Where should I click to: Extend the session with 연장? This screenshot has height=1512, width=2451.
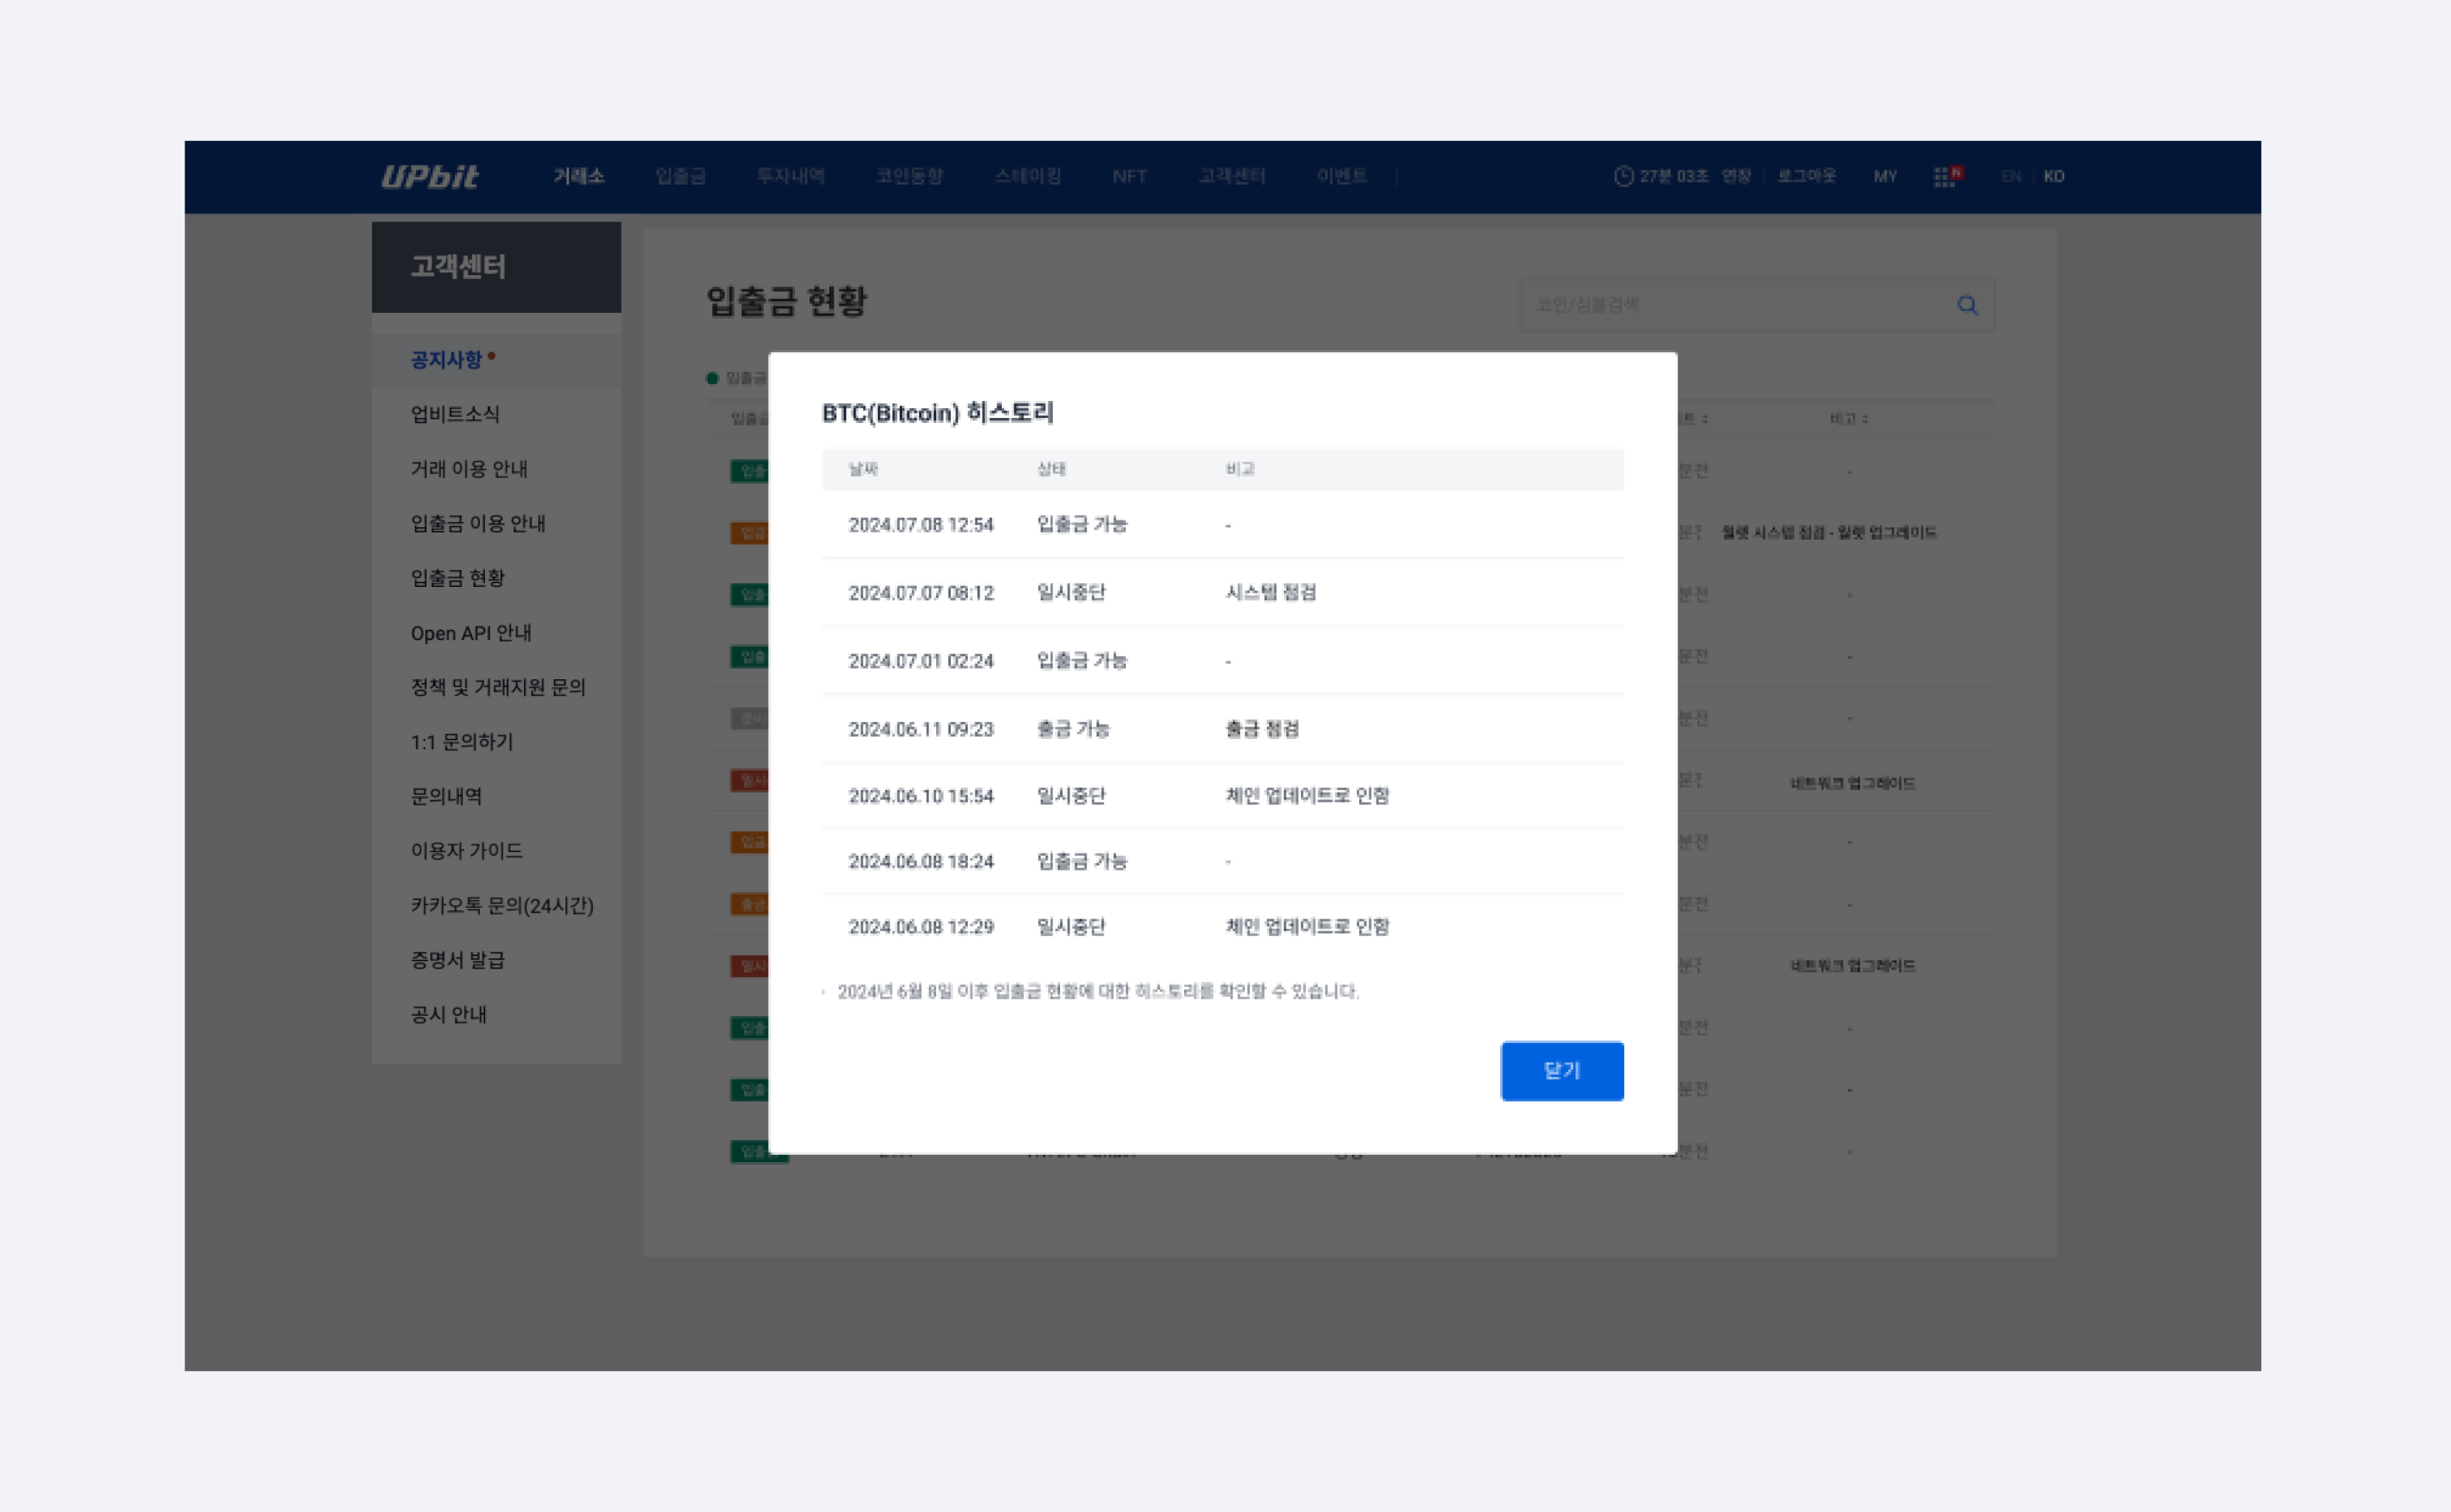[1735, 176]
